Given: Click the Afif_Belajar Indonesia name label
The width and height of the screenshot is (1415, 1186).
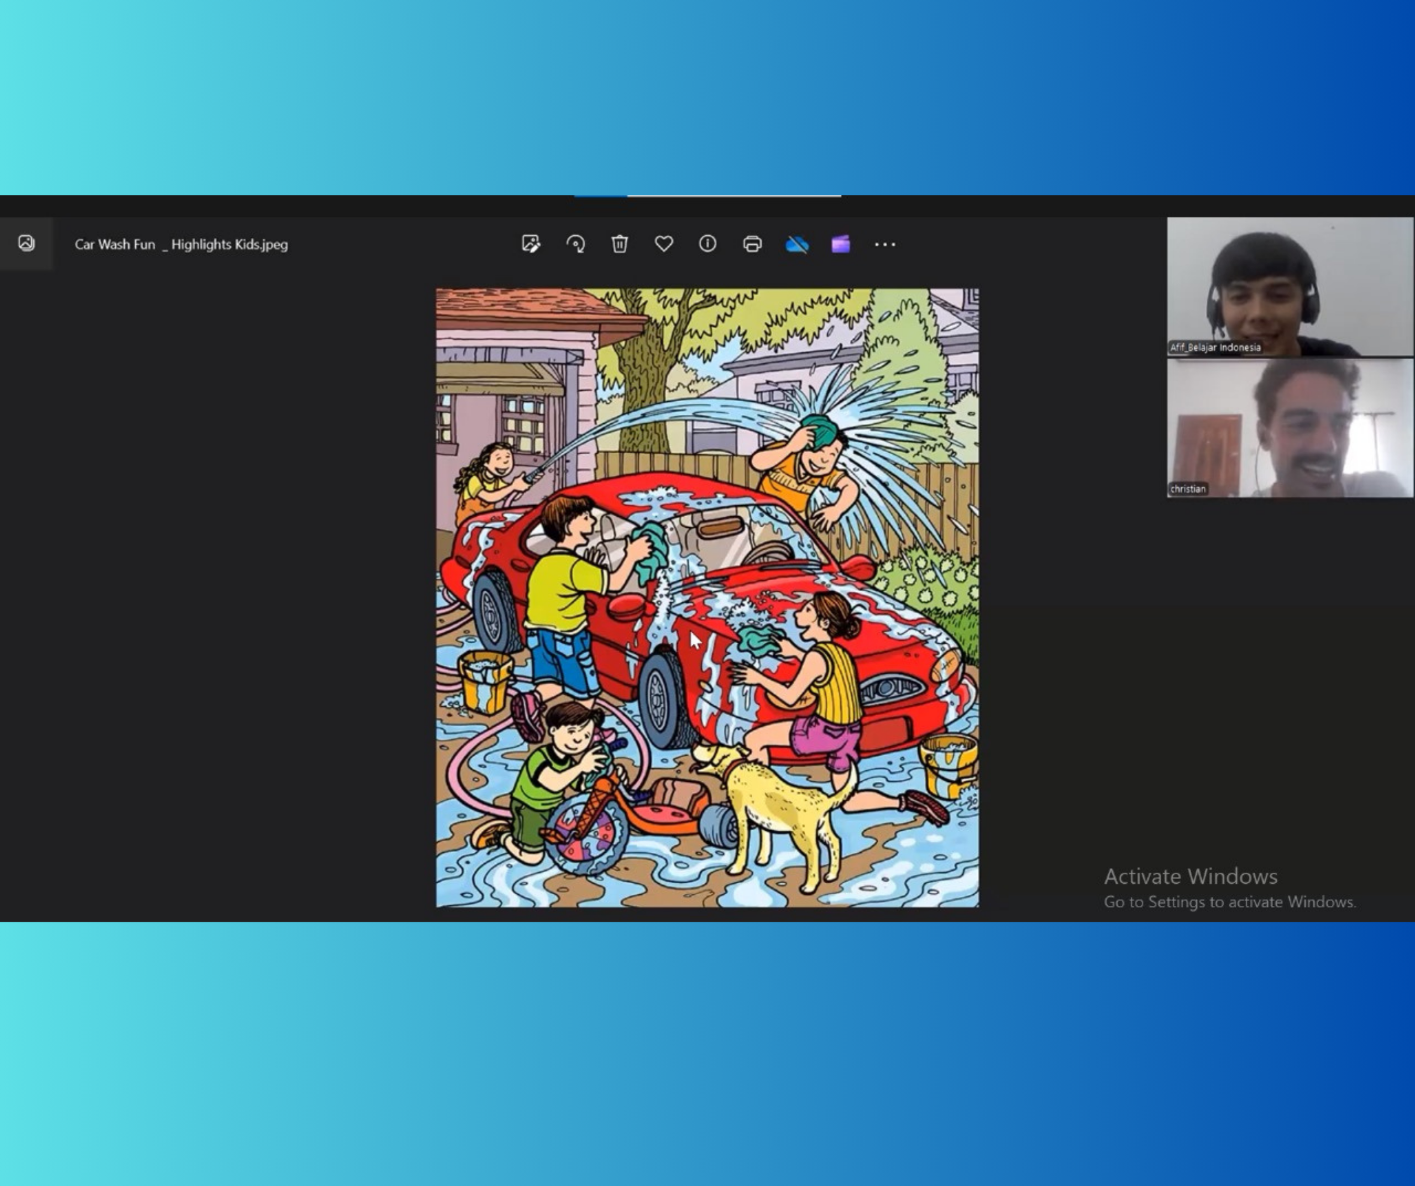Looking at the screenshot, I should [1215, 348].
